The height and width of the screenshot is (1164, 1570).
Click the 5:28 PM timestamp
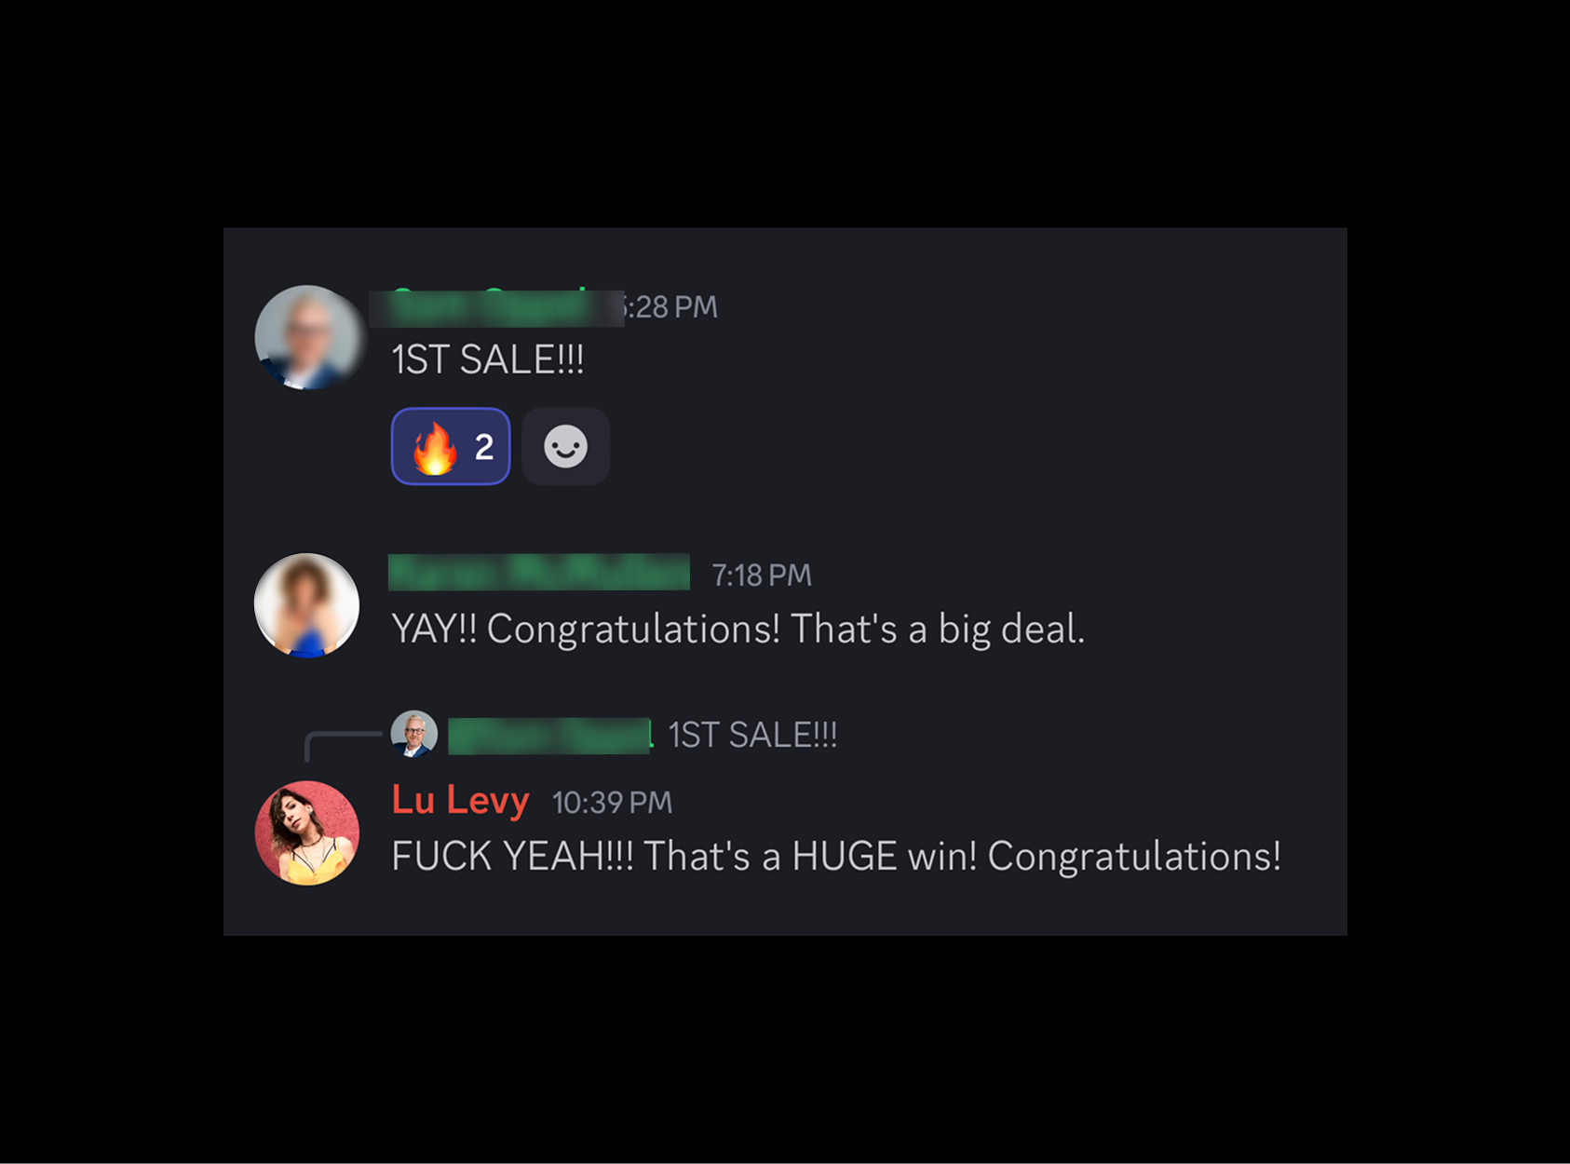[x=670, y=307]
